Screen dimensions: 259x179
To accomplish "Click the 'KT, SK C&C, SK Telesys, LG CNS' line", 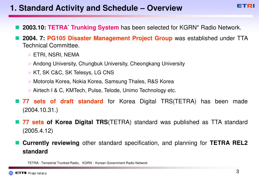I will (73, 72).
